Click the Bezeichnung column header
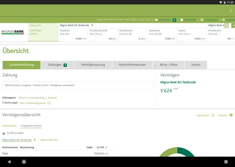Screen dimensions: 235x167 [x=27, y=148]
